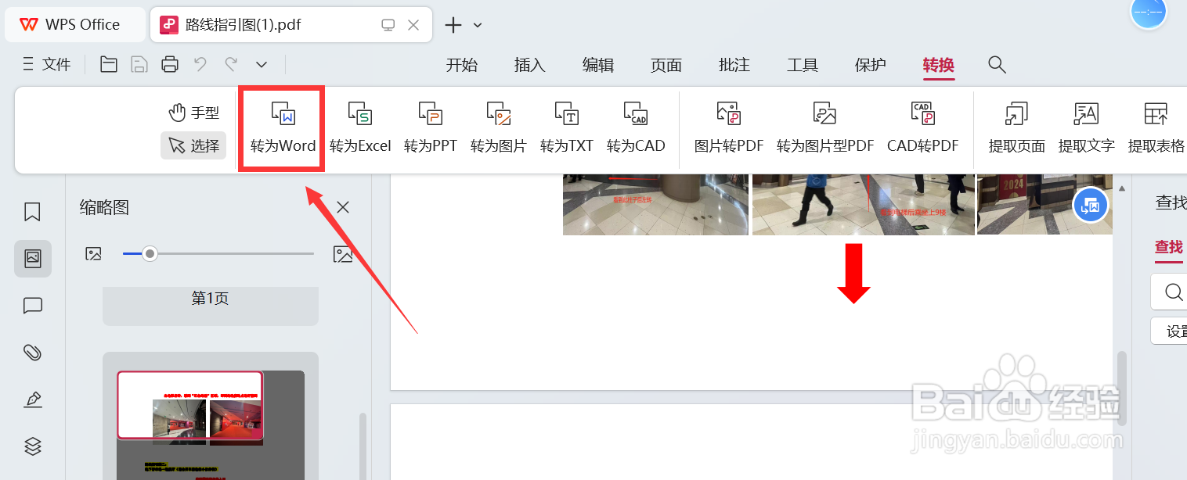Image resolution: width=1187 pixels, height=480 pixels.
Task: Open the bookmark panel in sidebar
Action: (32, 212)
